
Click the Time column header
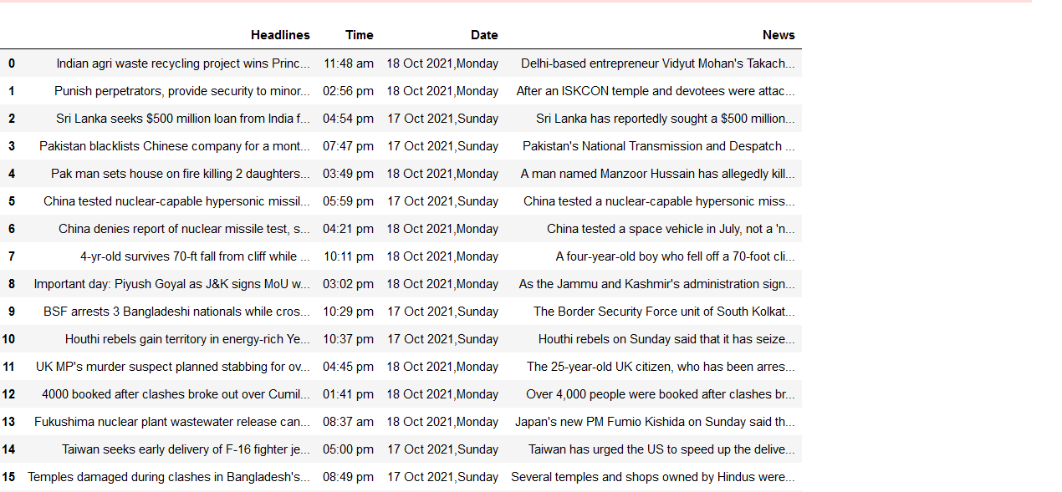(360, 35)
